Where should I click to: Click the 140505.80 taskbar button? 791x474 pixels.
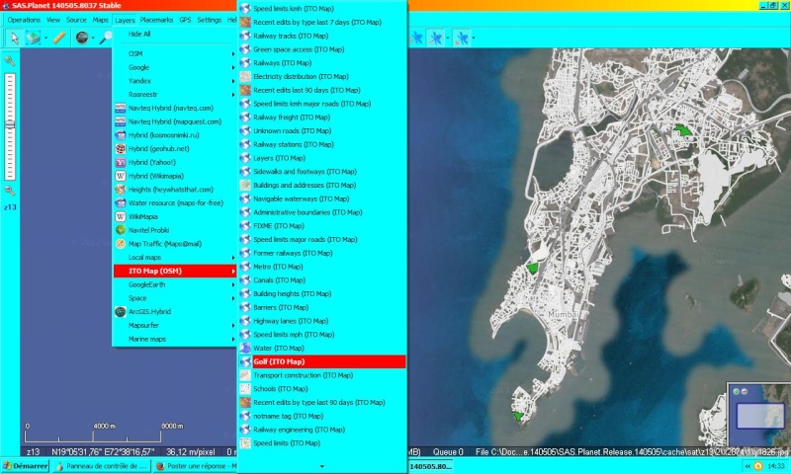pos(430,466)
